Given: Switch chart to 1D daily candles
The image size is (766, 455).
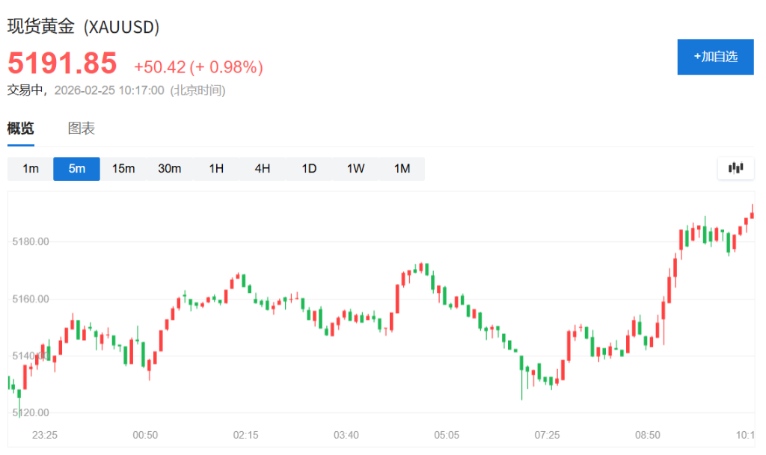Looking at the screenshot, I should (x=309, y=169).
